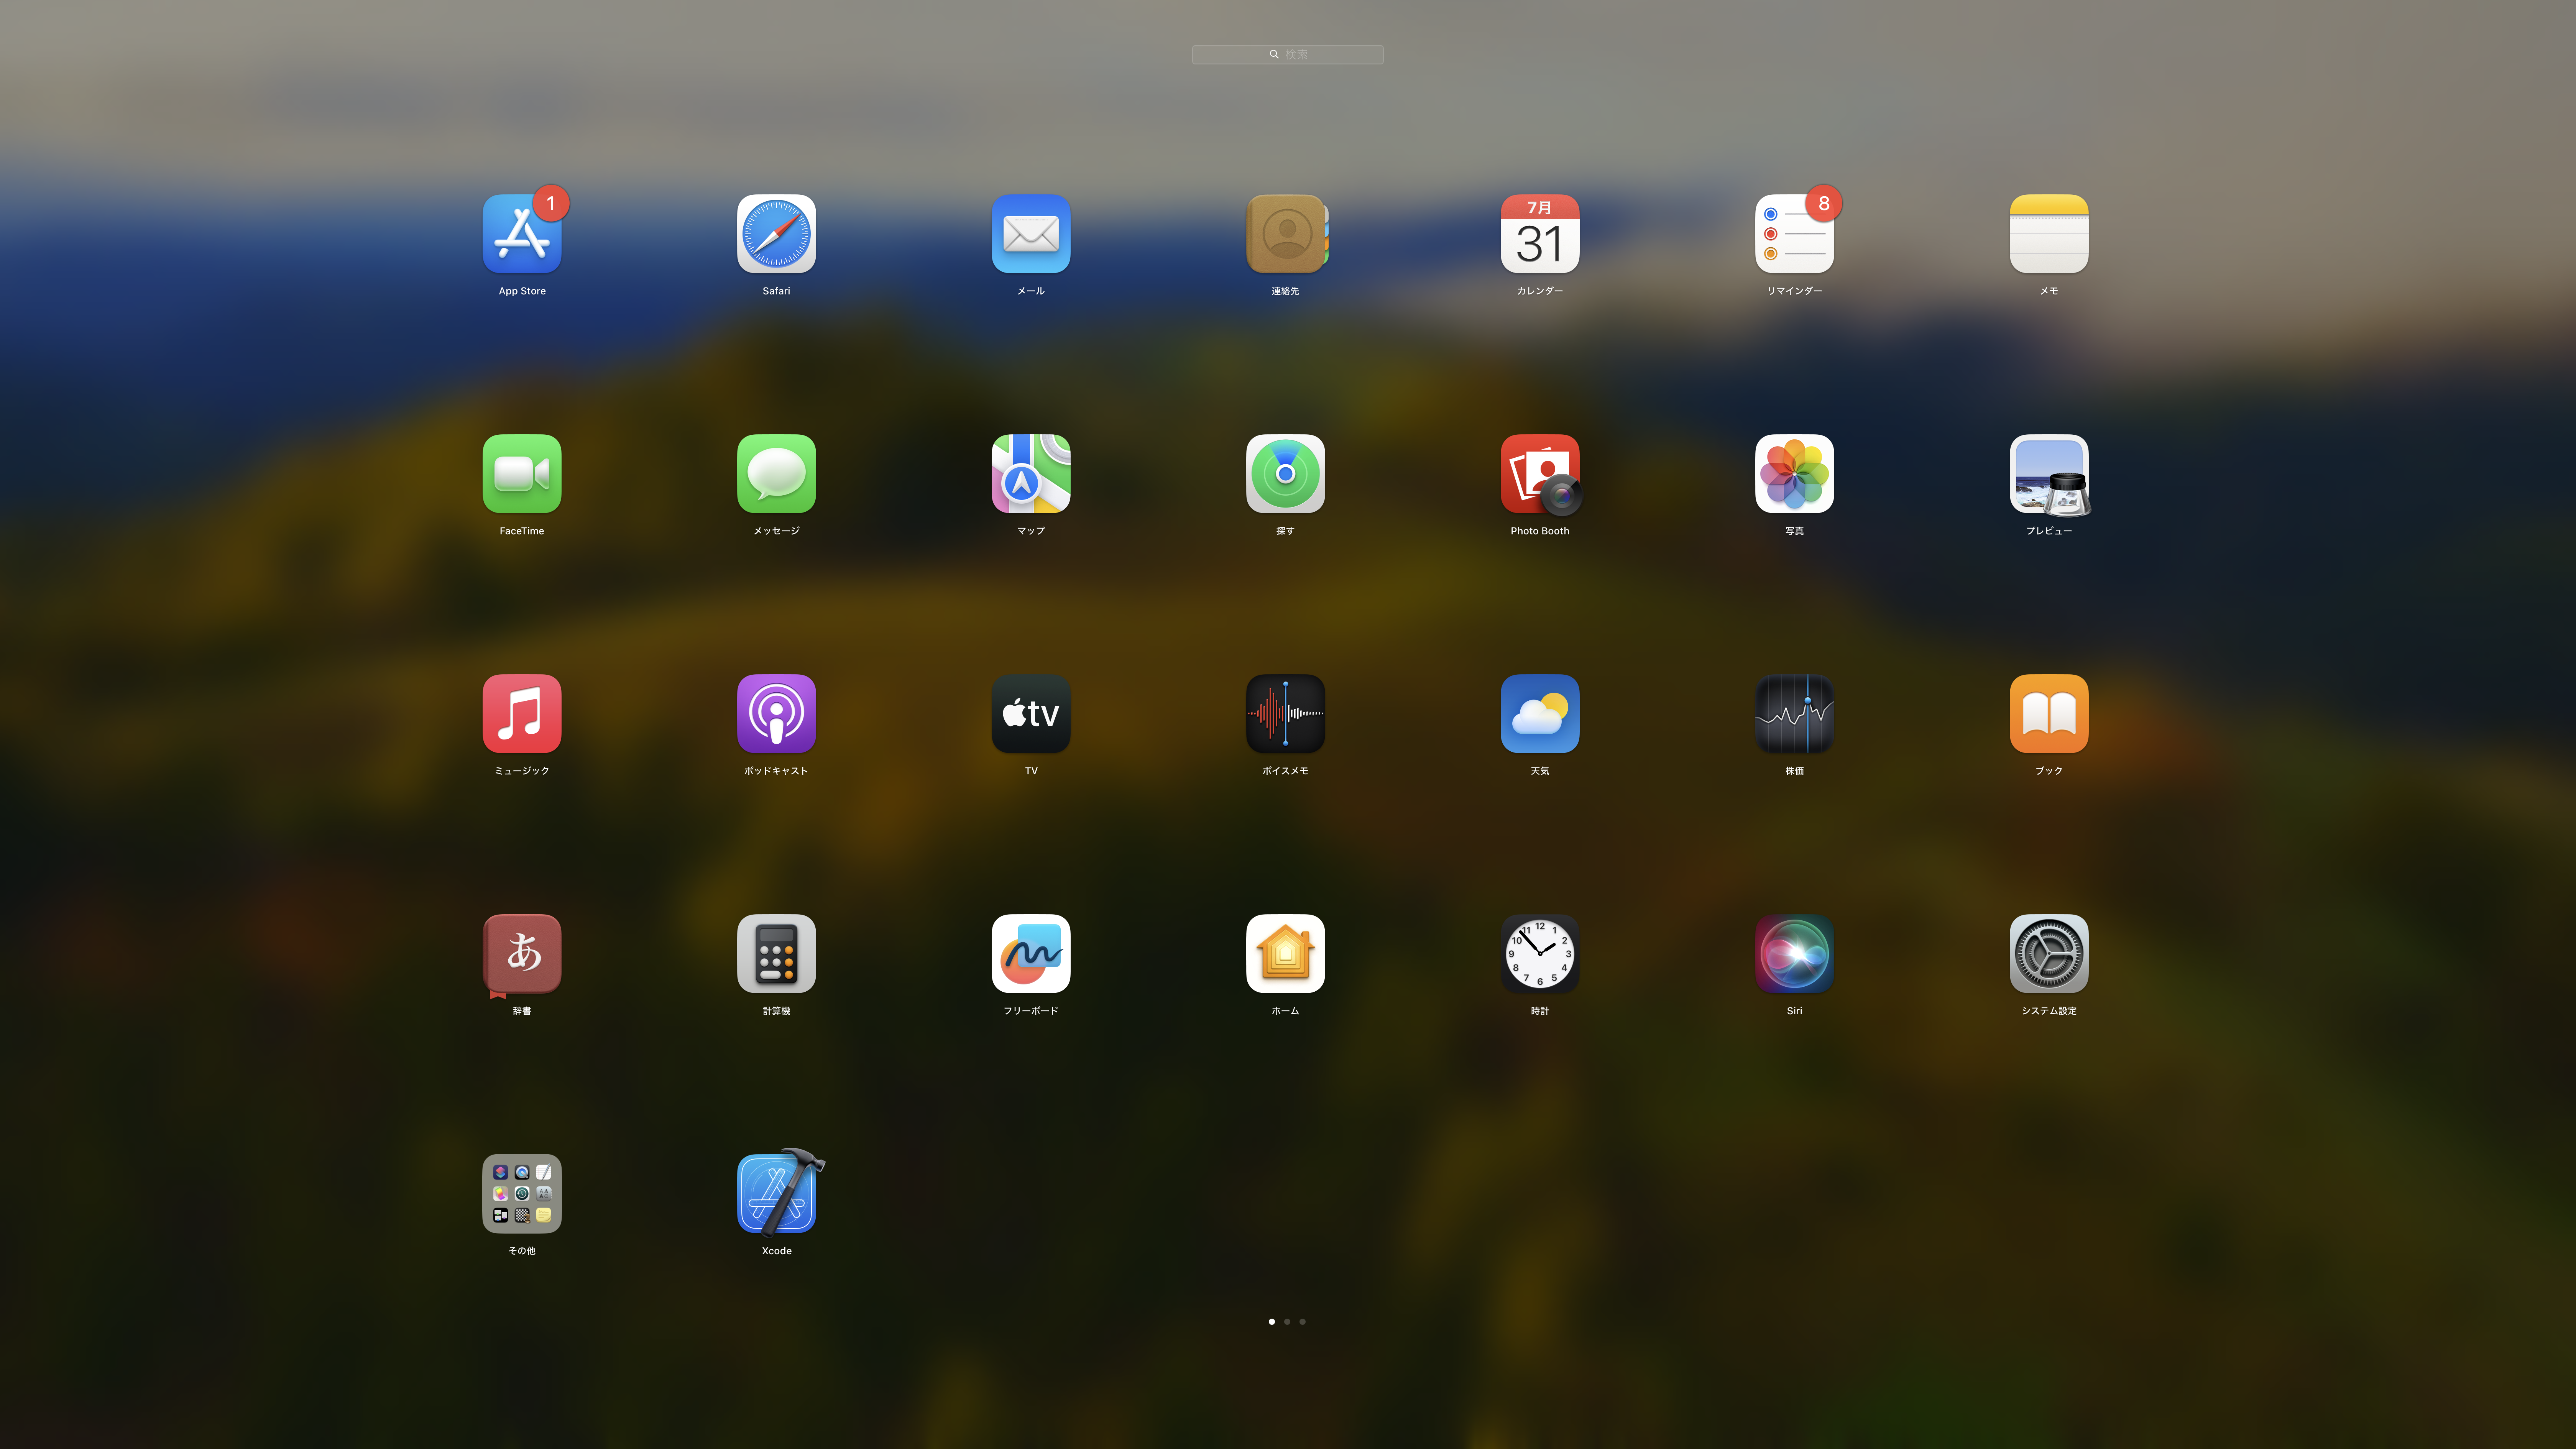
Task: Open the 時計 clock app
Action: coord(1540,954)
